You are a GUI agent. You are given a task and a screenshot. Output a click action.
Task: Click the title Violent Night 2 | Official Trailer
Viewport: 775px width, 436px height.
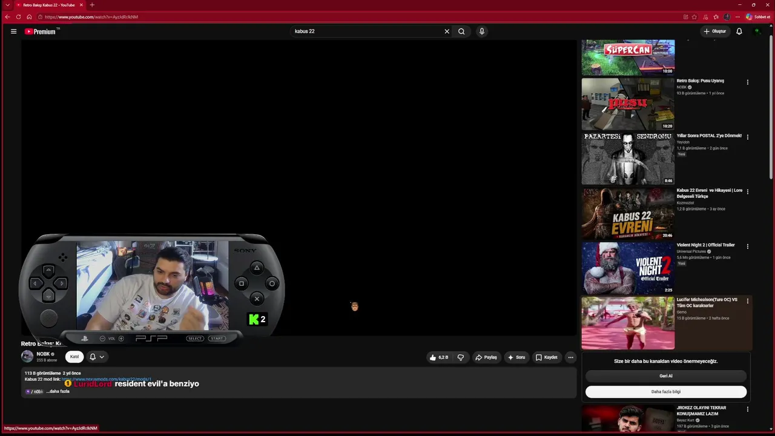pos(706,245)
